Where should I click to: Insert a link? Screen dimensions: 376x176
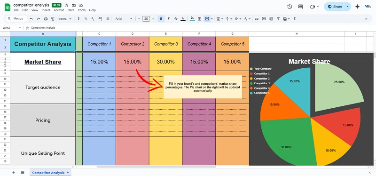click(257, 19)
